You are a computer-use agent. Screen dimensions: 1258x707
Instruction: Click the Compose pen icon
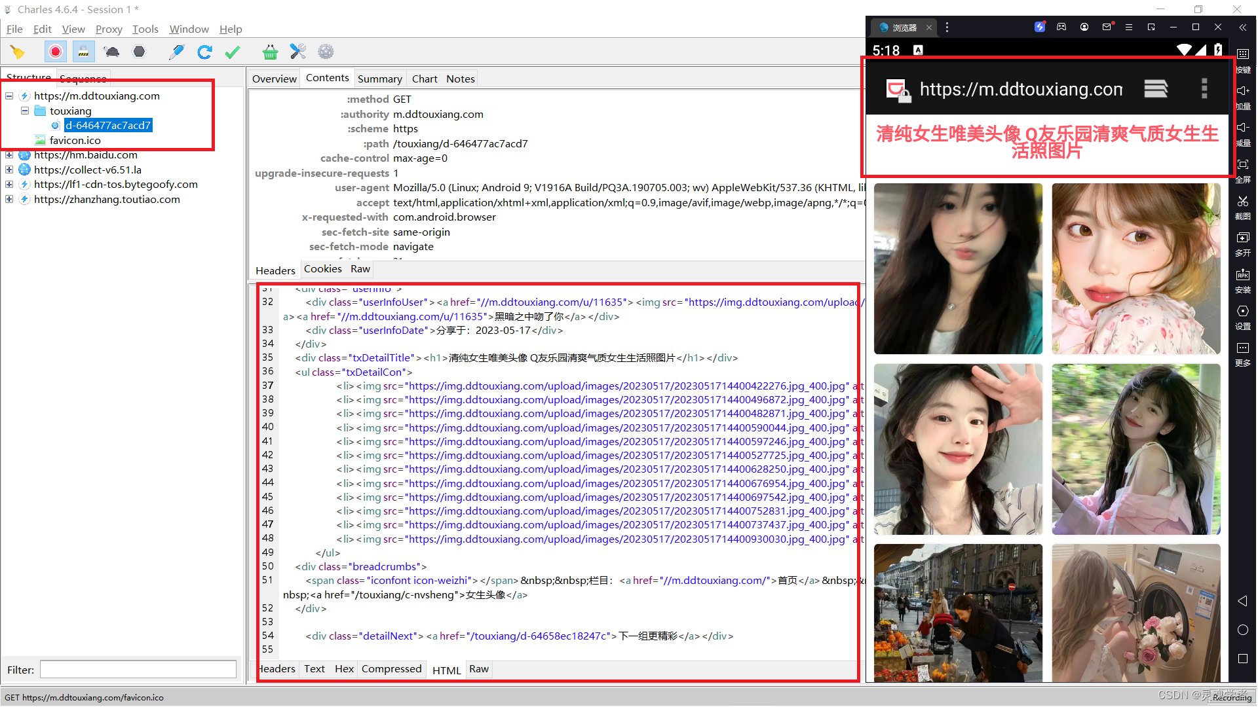pyautogui.click(x=176, y=52)
